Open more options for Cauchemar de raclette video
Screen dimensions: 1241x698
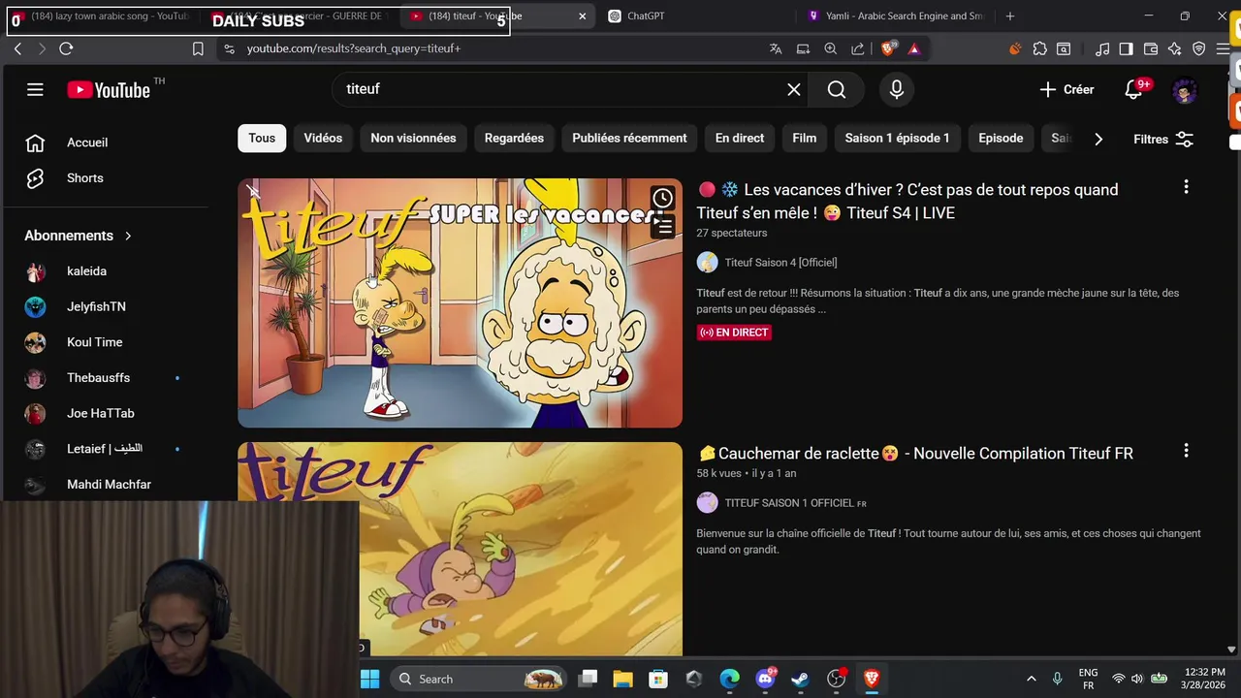tap(1186, 451)
